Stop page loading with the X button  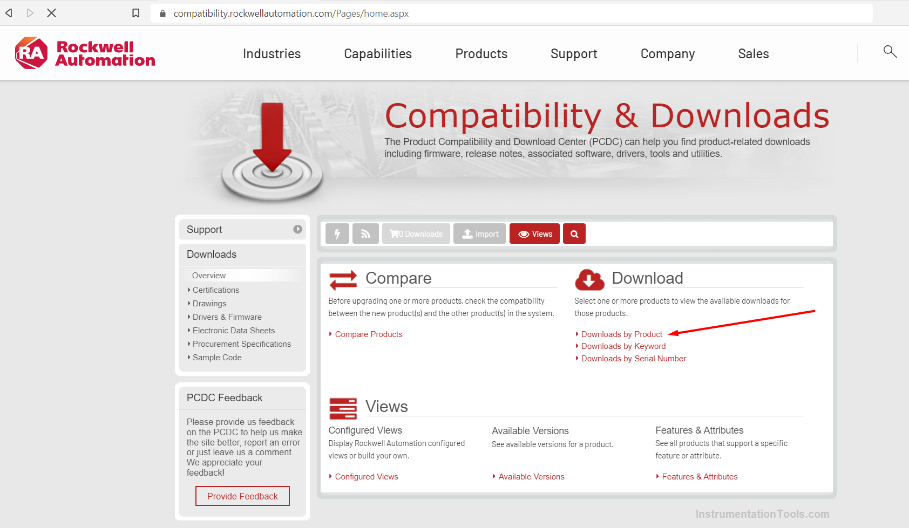(x=52, y=13)
